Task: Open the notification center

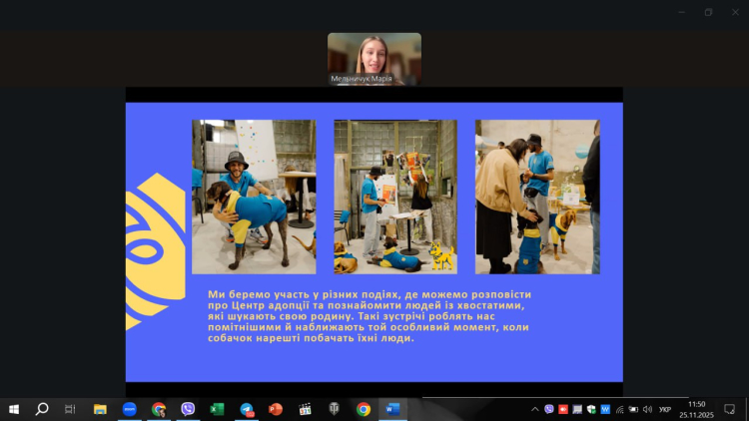Action: click(x=730, y=409)
